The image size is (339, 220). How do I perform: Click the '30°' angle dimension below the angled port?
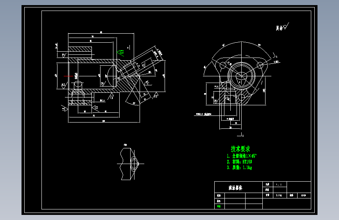tap(134, 103)
